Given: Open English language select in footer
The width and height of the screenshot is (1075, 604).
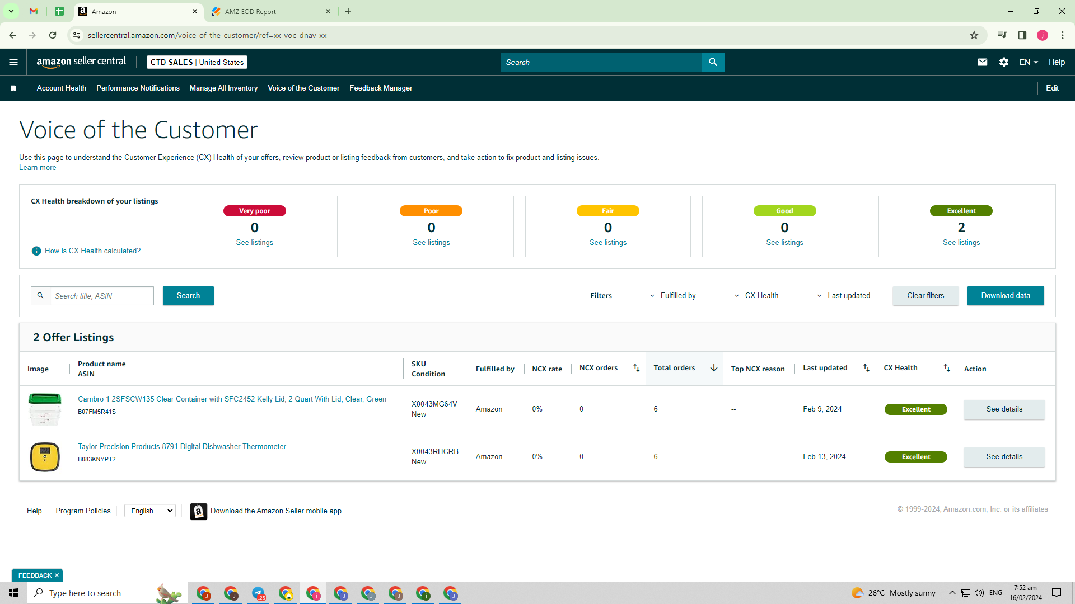Looking at the screenshot, I should [150, 511].
